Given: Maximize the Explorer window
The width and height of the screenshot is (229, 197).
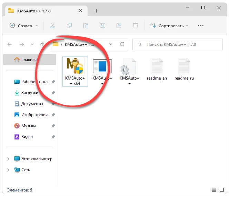Looking at the screenshot, I should pyautogui.click(x=203, y=8).
